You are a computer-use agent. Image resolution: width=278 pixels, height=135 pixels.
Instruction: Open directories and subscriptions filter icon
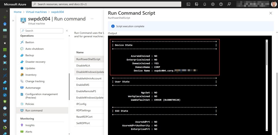point(197,4)
